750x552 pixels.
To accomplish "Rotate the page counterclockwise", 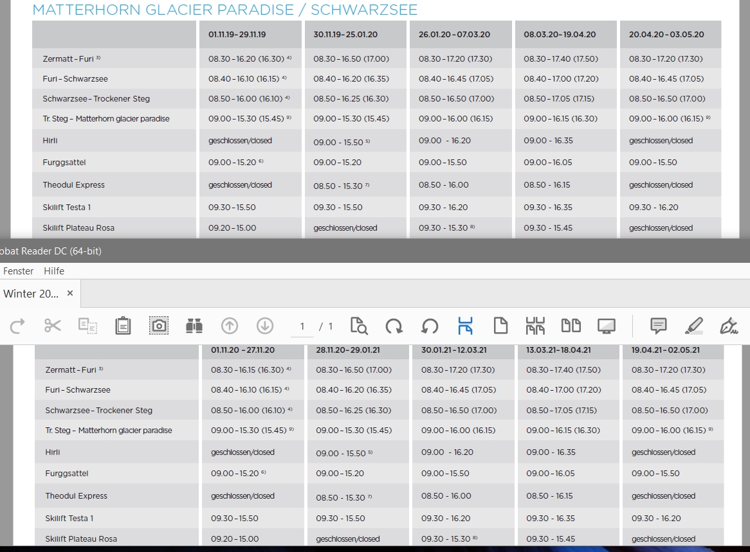I will click(430, 326).
